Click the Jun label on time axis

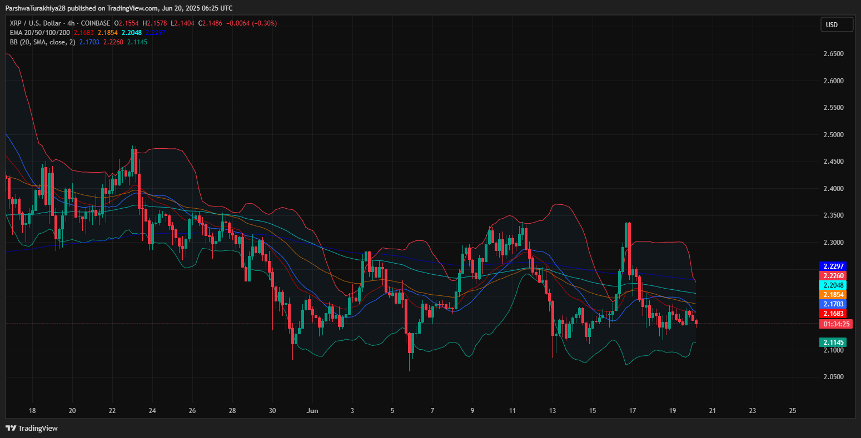[312, 411]
